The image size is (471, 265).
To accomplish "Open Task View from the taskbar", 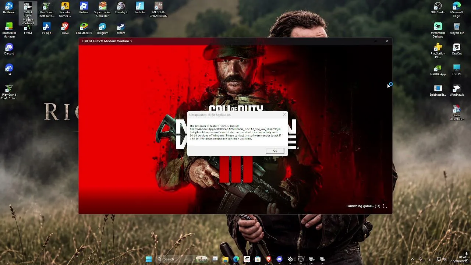I will tap(215, 259).
